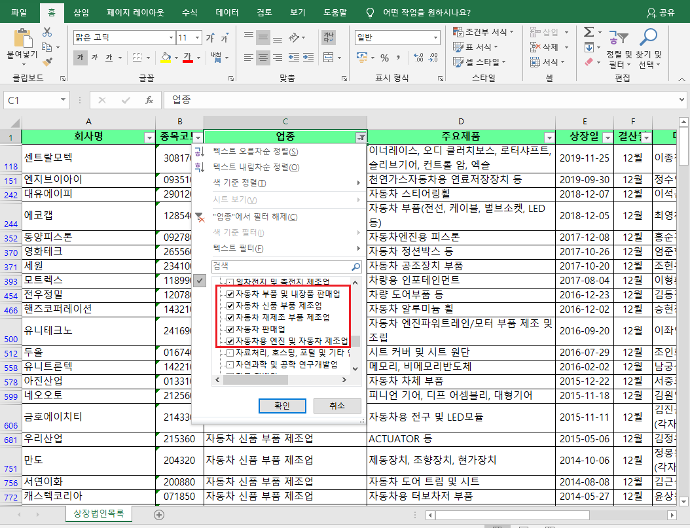Expand Name Box dropdown arrow
Viewport: 690px width, 528px height.
[x=63, y=100]
